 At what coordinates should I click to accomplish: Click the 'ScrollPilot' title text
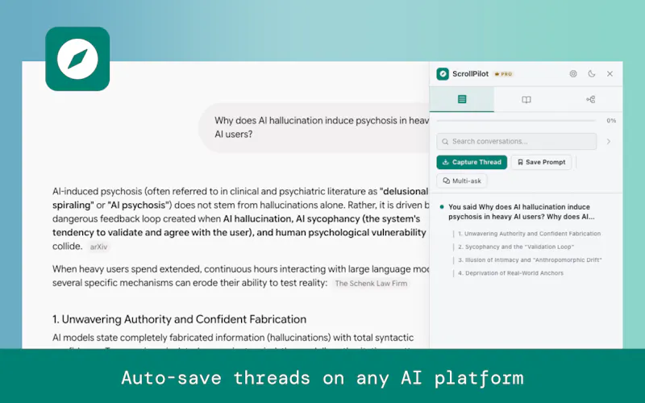tap(470, 74)
